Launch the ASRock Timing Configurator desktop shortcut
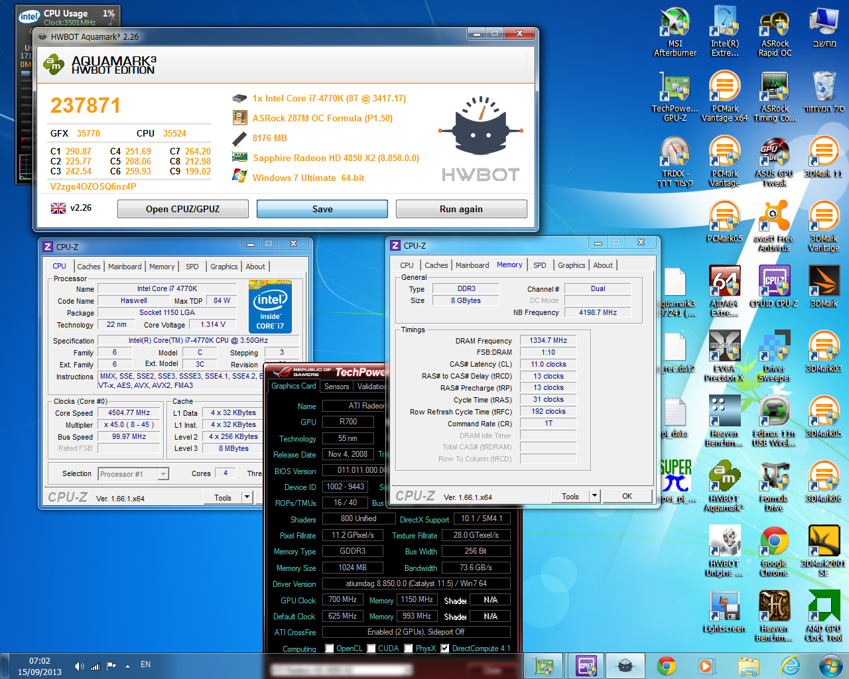The width and height of the screenshot is (849, 679). coord(775,96)
